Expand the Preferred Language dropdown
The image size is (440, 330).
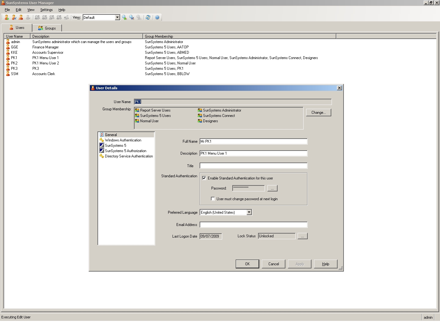249,212
